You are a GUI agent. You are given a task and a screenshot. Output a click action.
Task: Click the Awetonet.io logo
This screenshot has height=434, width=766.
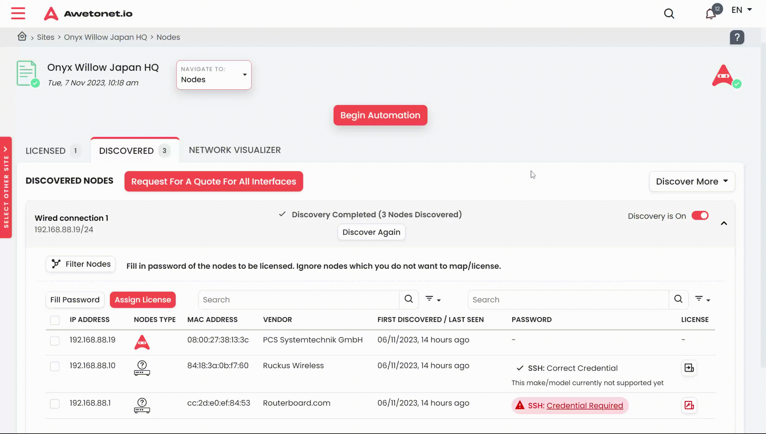(88, 14)
